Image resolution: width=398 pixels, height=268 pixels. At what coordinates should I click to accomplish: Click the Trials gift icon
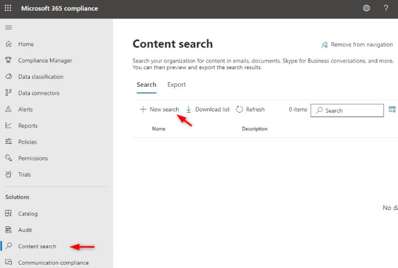click(8, 175)
